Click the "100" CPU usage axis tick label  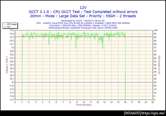pyautogui.click(x=156, y=30)
